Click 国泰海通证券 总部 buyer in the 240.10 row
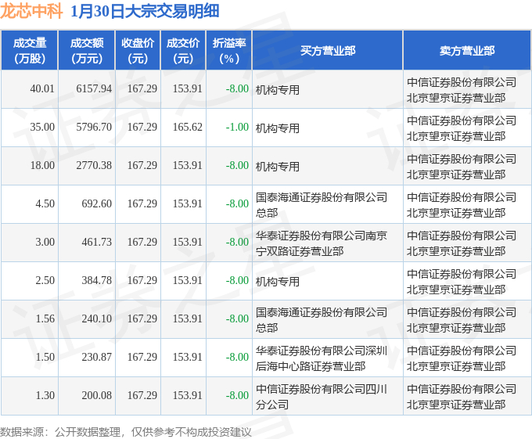 pyautogui.click(x=322, y=320)
